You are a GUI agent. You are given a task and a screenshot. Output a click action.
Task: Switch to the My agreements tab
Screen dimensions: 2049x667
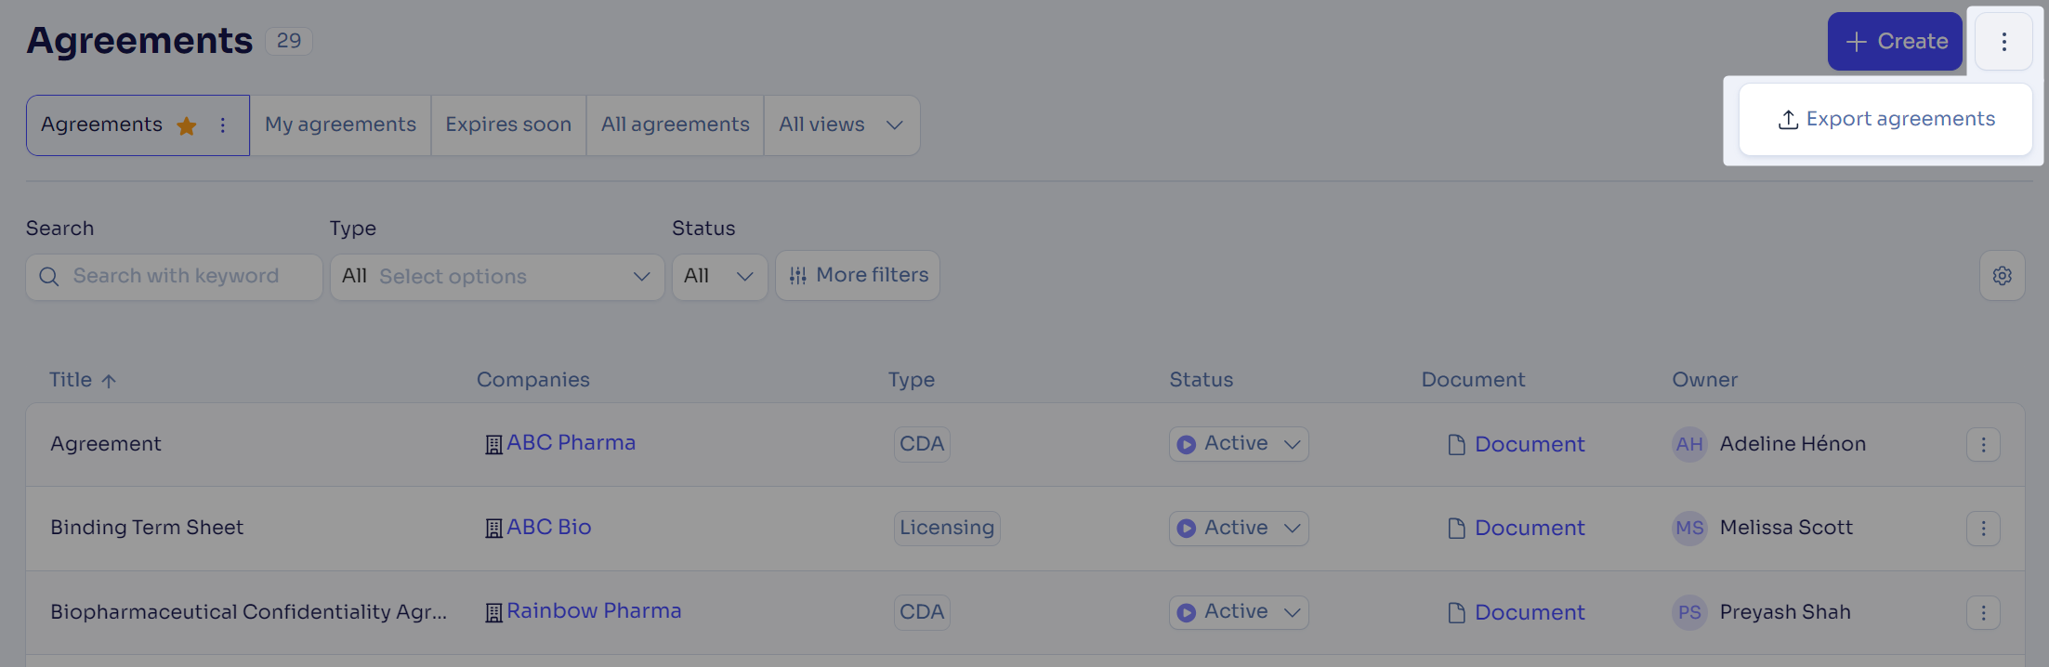pyautogui.click(x=340, y=125)
